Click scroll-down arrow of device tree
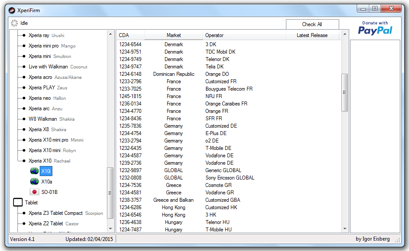409x251 pixels. (x=110, y=229)
